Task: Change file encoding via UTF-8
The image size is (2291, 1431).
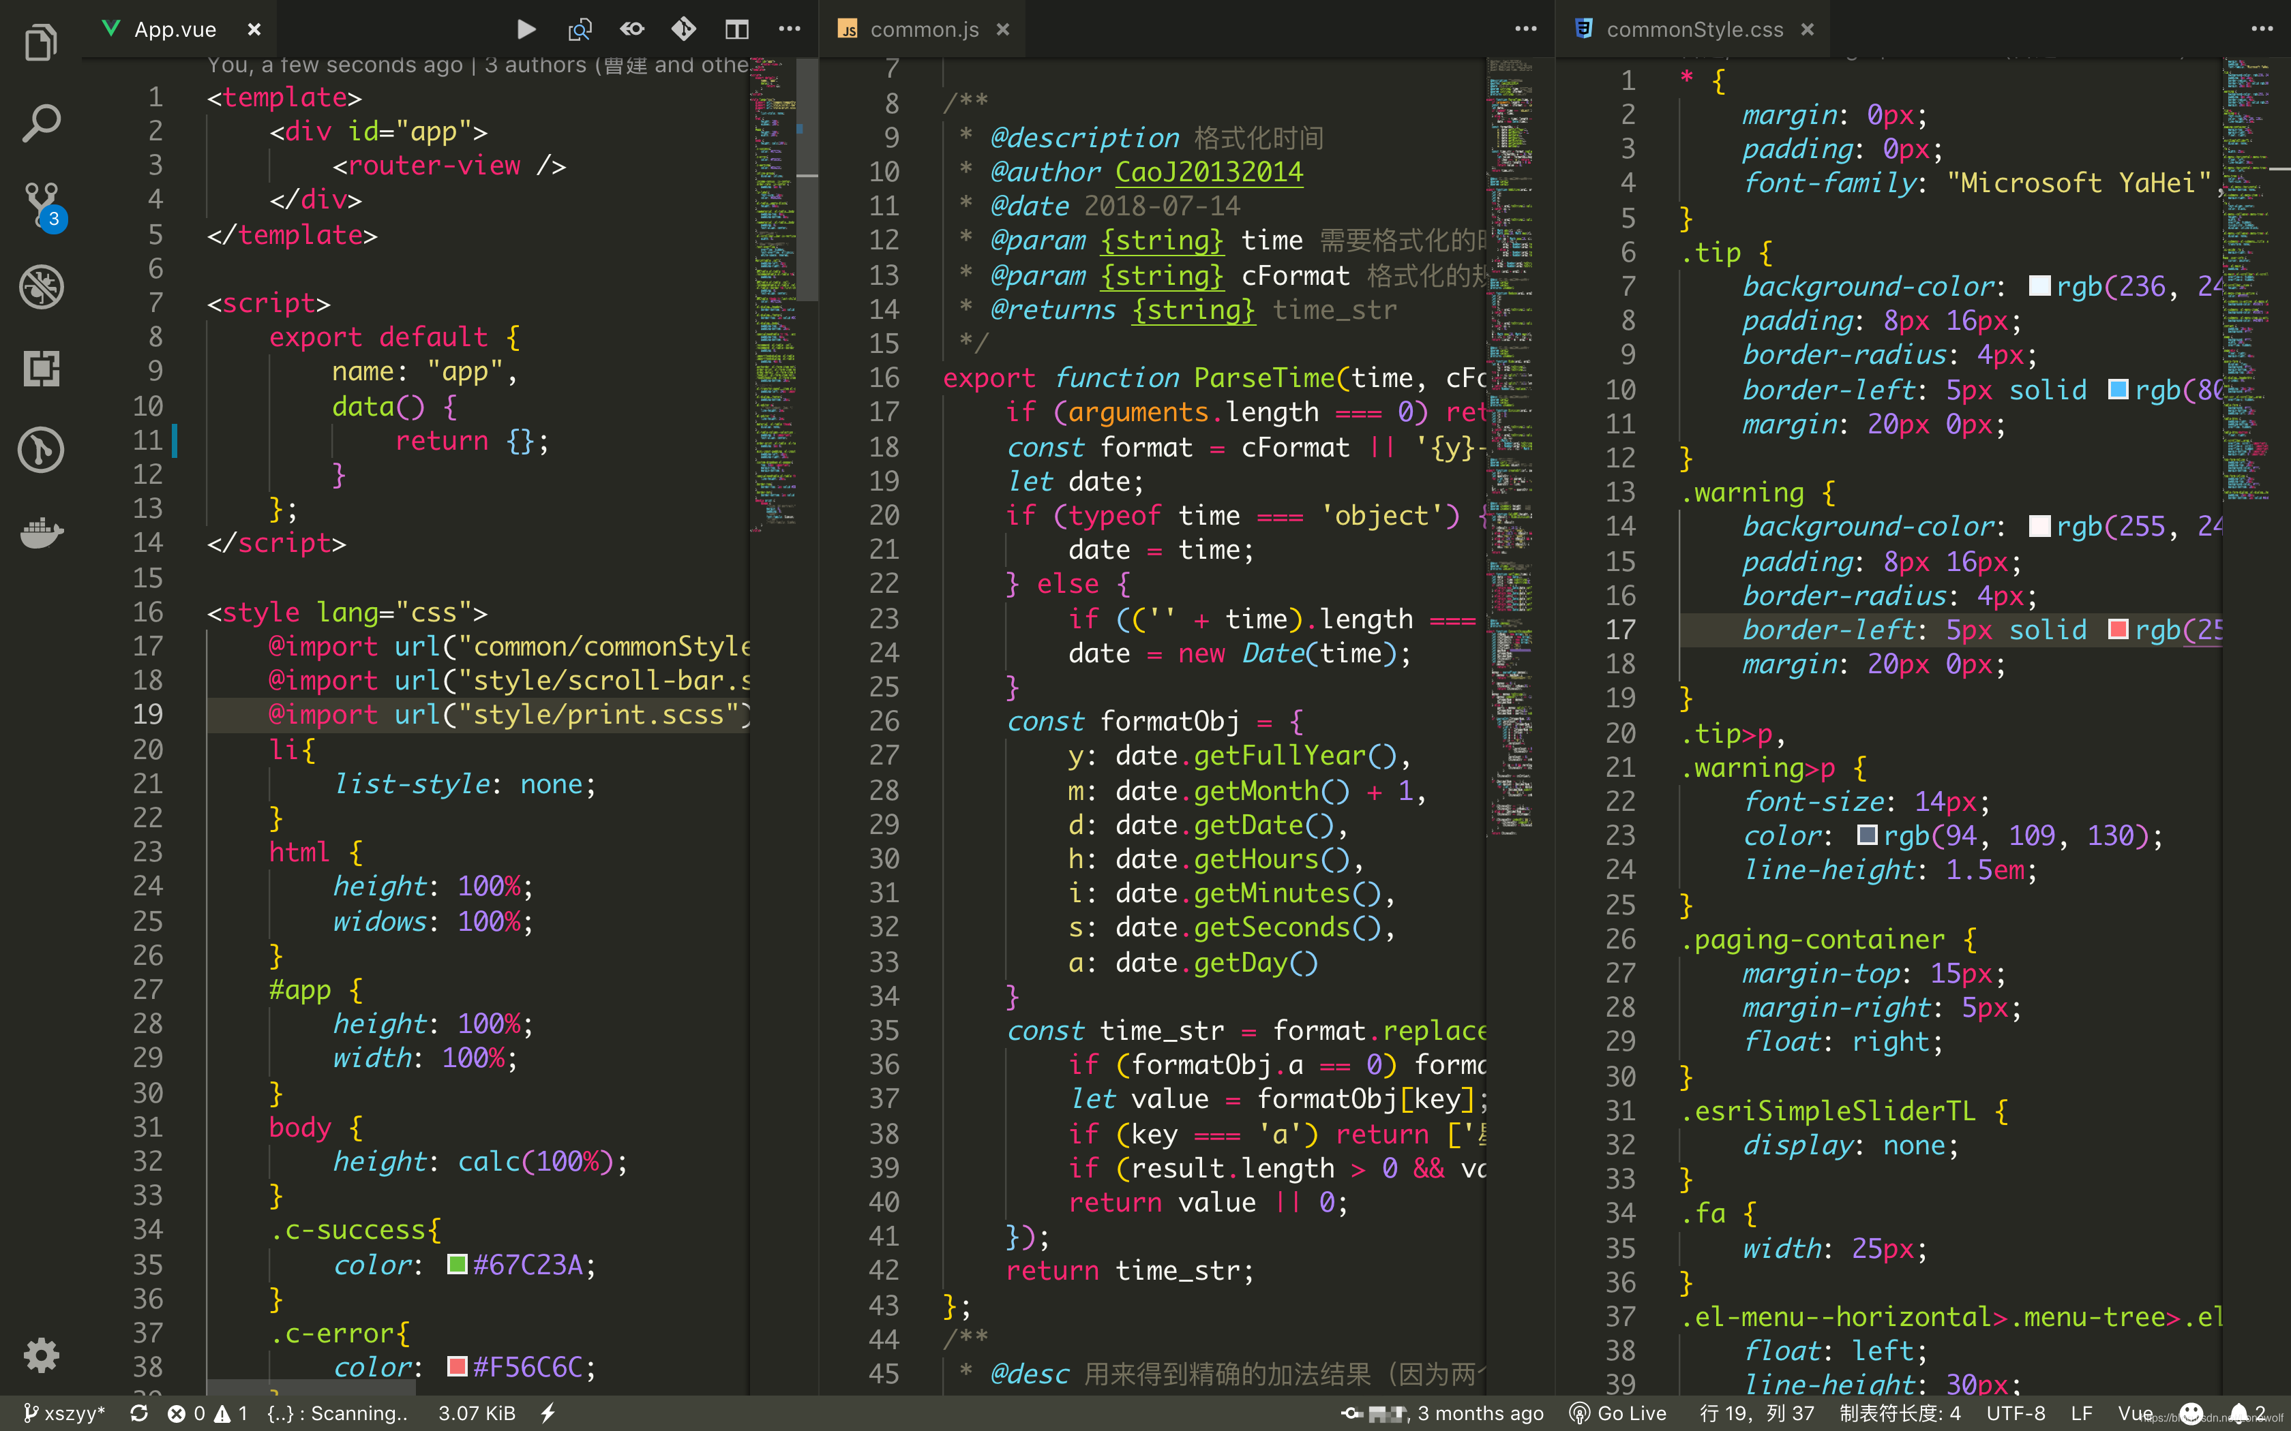Action: pos(2016,1413)
